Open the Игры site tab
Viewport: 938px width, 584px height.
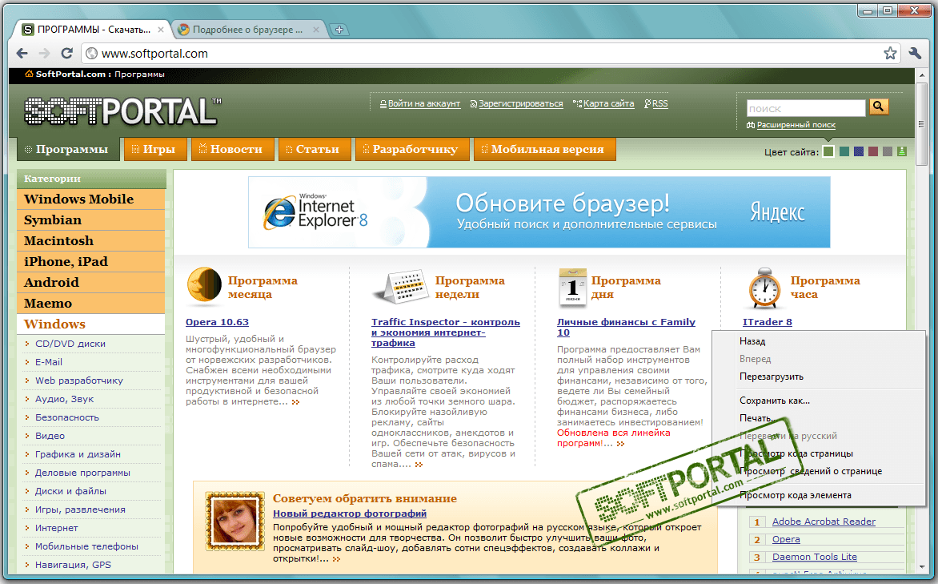click(x=155, y=149)
